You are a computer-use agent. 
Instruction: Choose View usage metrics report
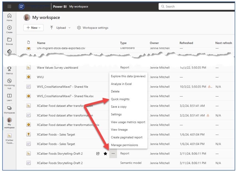pyautogui.click(x=128, y=122)
